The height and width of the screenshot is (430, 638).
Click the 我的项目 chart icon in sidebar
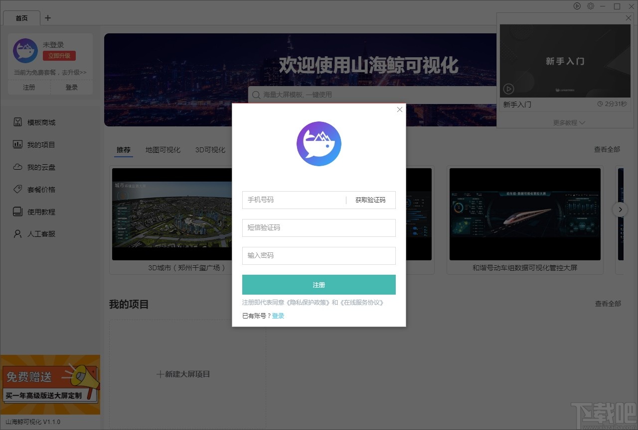18,145
